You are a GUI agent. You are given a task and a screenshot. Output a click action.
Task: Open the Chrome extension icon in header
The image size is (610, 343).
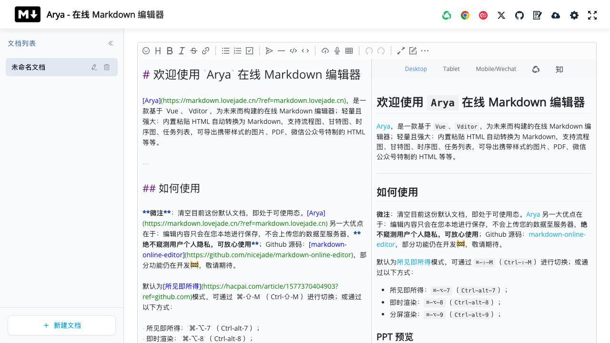click(x=465, y=15)
